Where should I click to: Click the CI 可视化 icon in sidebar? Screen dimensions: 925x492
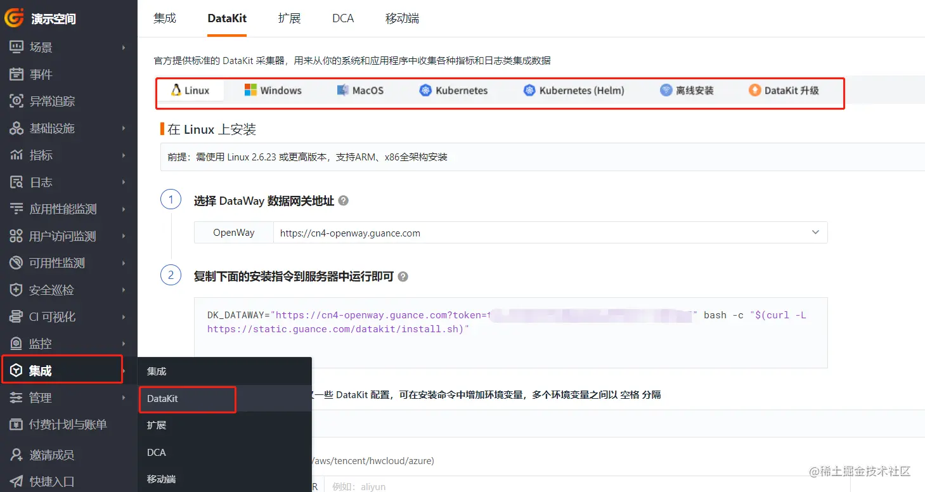(16, 317)
